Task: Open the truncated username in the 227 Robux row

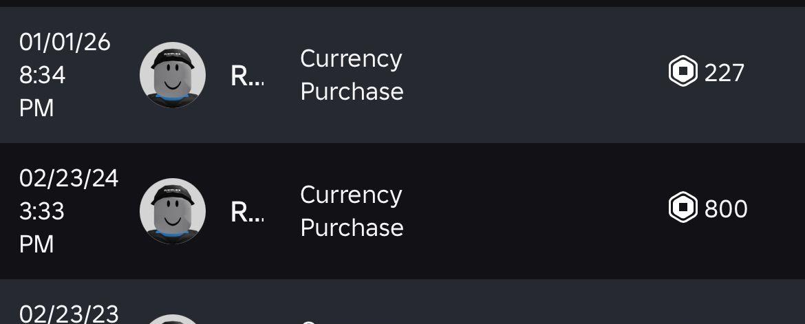Action: tap(247, 76)
